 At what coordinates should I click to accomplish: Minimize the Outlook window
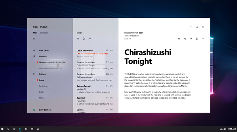[191, 27]
